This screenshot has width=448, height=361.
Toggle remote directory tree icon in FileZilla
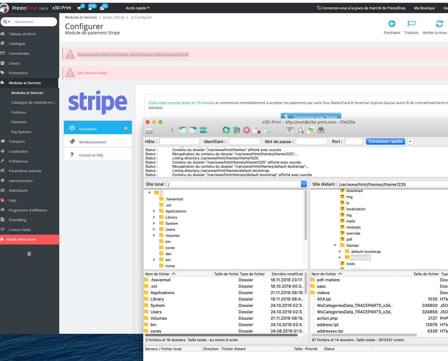pyautogui.click(x=193, y=130)
